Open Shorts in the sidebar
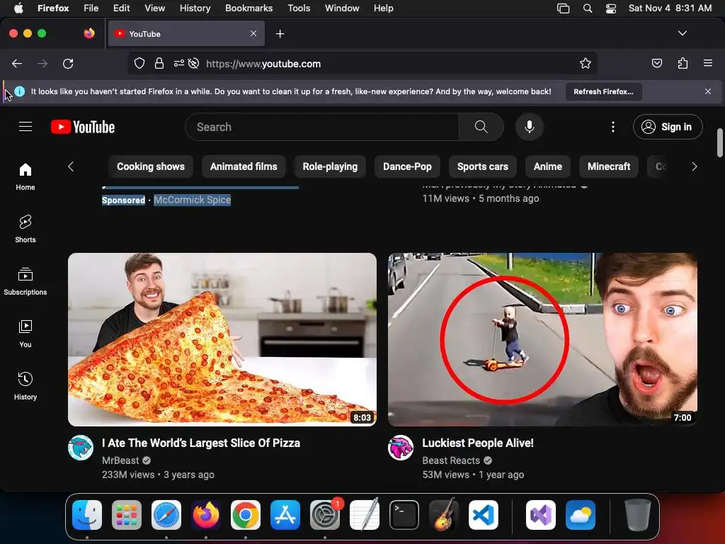The height and width of the screenshot is (544, 725). [25, 229]
